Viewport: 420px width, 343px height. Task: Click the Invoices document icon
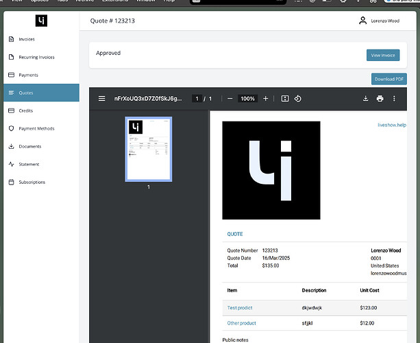click(x=11, y=39)
